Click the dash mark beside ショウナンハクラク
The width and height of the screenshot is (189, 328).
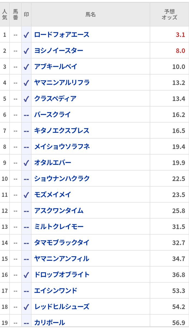(x=26, y=179)
